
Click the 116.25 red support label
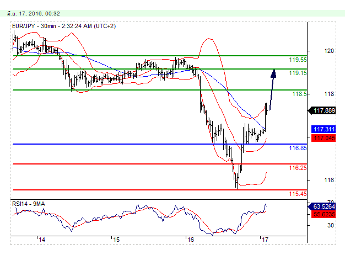(298, 168)
